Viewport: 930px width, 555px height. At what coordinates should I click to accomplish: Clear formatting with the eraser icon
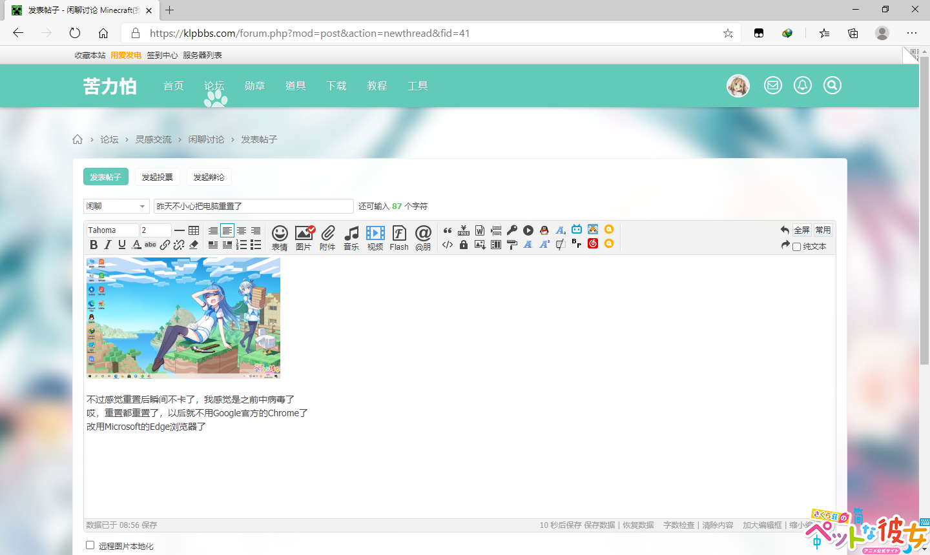pos(194,245)
